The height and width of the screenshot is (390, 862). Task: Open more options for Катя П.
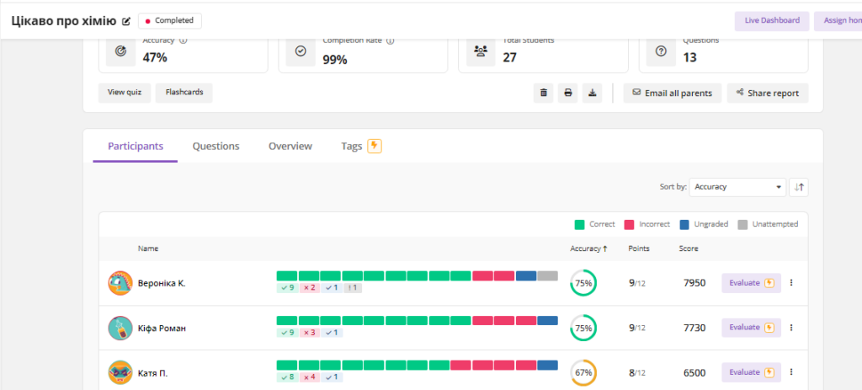tap(790, 372)
